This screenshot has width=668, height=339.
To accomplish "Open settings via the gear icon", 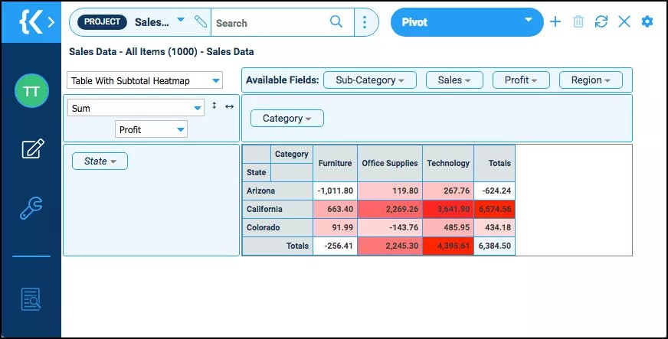I will point(647,21).
